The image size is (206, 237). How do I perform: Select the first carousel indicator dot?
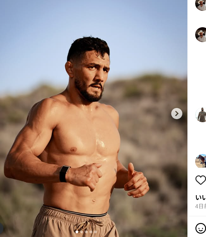tap(77, 232)
